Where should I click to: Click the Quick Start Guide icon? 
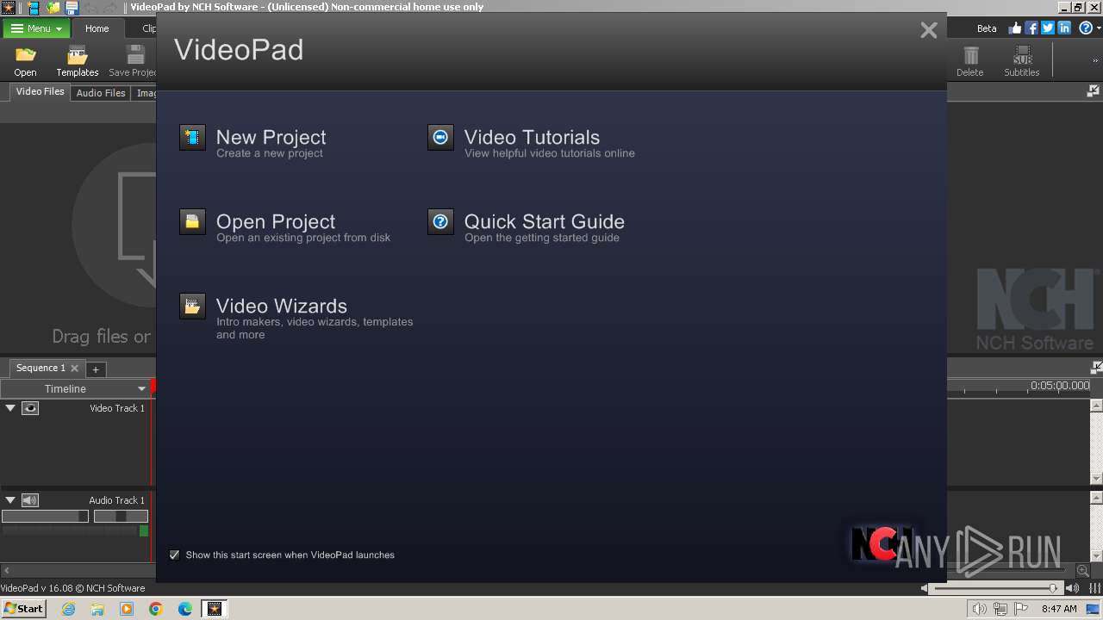tap(440, 221)
